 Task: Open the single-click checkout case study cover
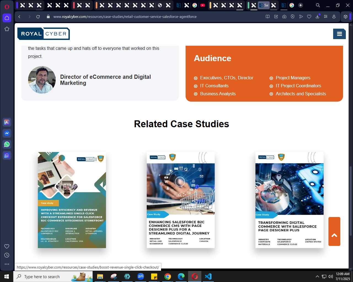pos(72,200)
